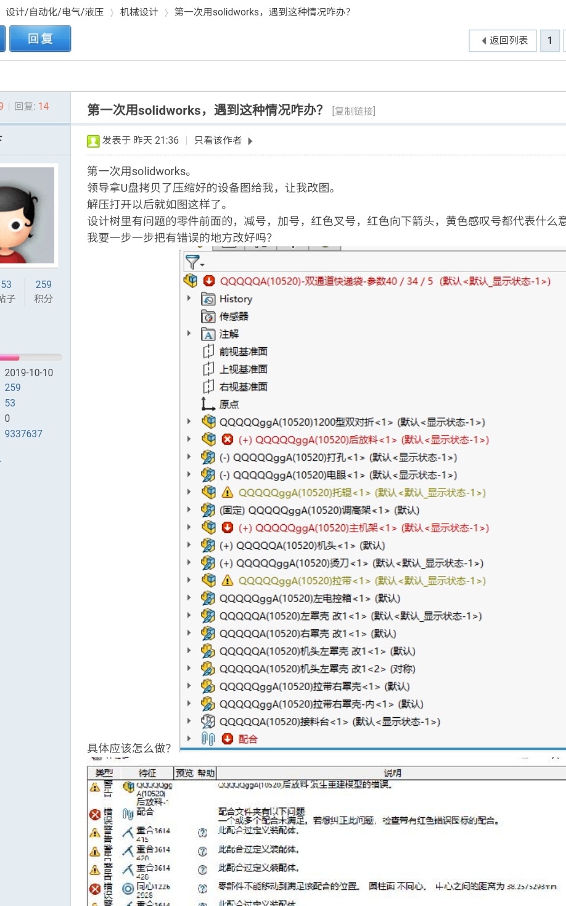
Task: Select the 前视基准面 plane icon
Action: (x=208, y=352)
